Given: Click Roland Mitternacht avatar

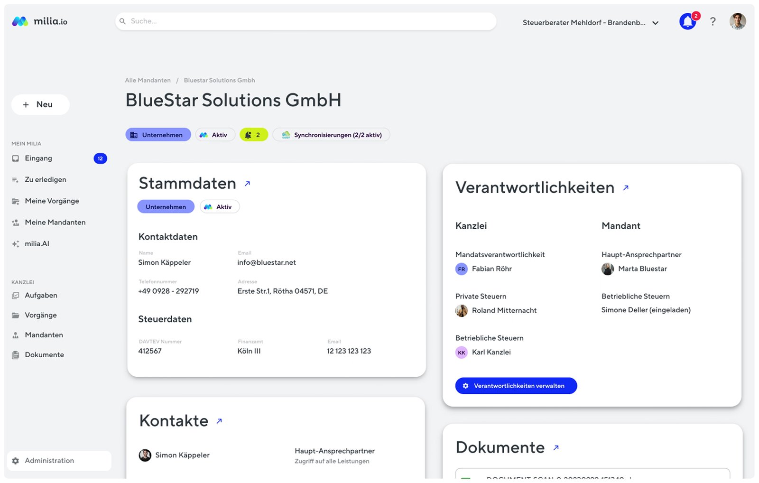Looking at the screenshot, I should tap(462, 311).
